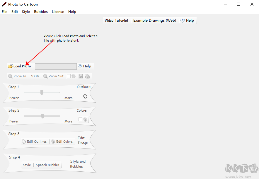This screenshot has height=179, width=259.
Task: Open the Video Tutorial link
Action: pyautogui.click(x=116, y=21)
